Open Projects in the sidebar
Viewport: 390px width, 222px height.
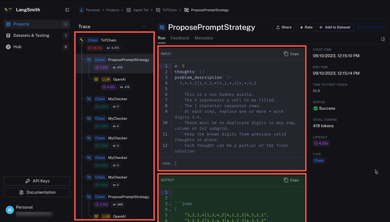pos(37,24)
